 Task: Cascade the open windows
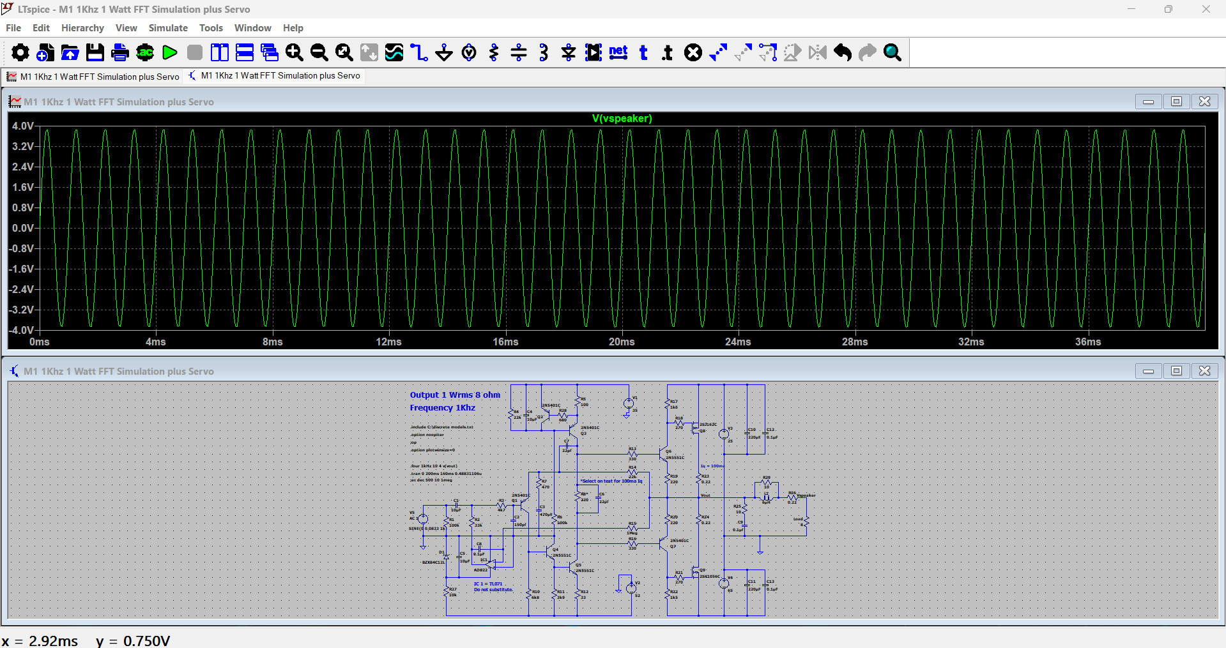(x=270, y=52)
